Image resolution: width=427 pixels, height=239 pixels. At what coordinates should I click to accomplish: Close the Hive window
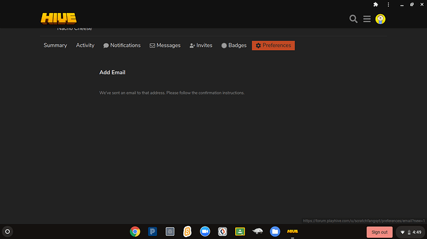coord(422,4)
